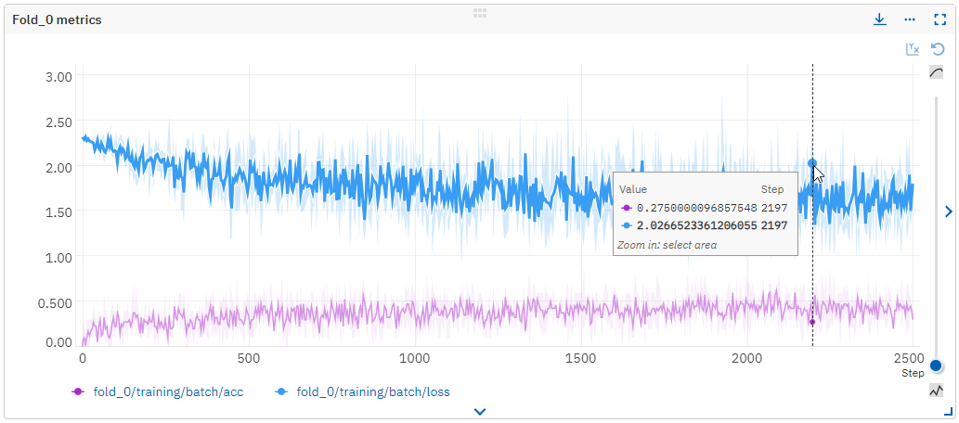
Task: Click the panel drag handle at the top
Action: coord(479,13)
